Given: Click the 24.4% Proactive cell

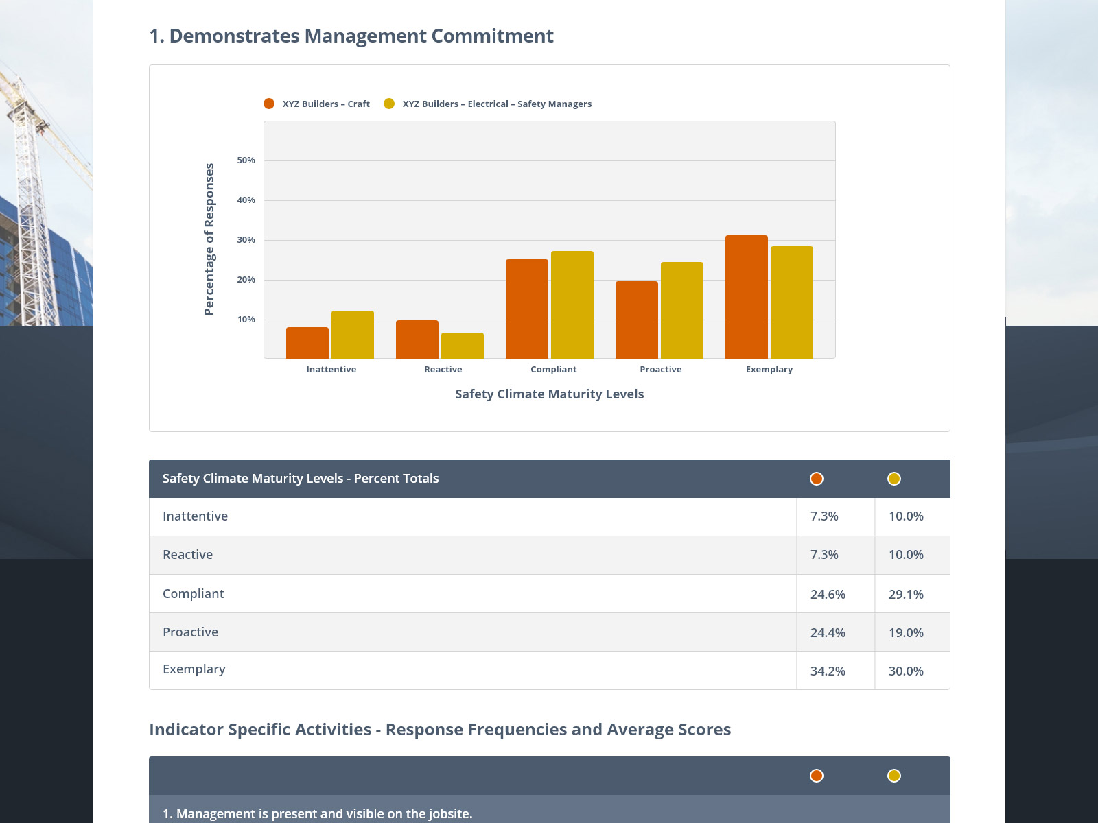Looking at the screenshot, I should tap(836, 632).
